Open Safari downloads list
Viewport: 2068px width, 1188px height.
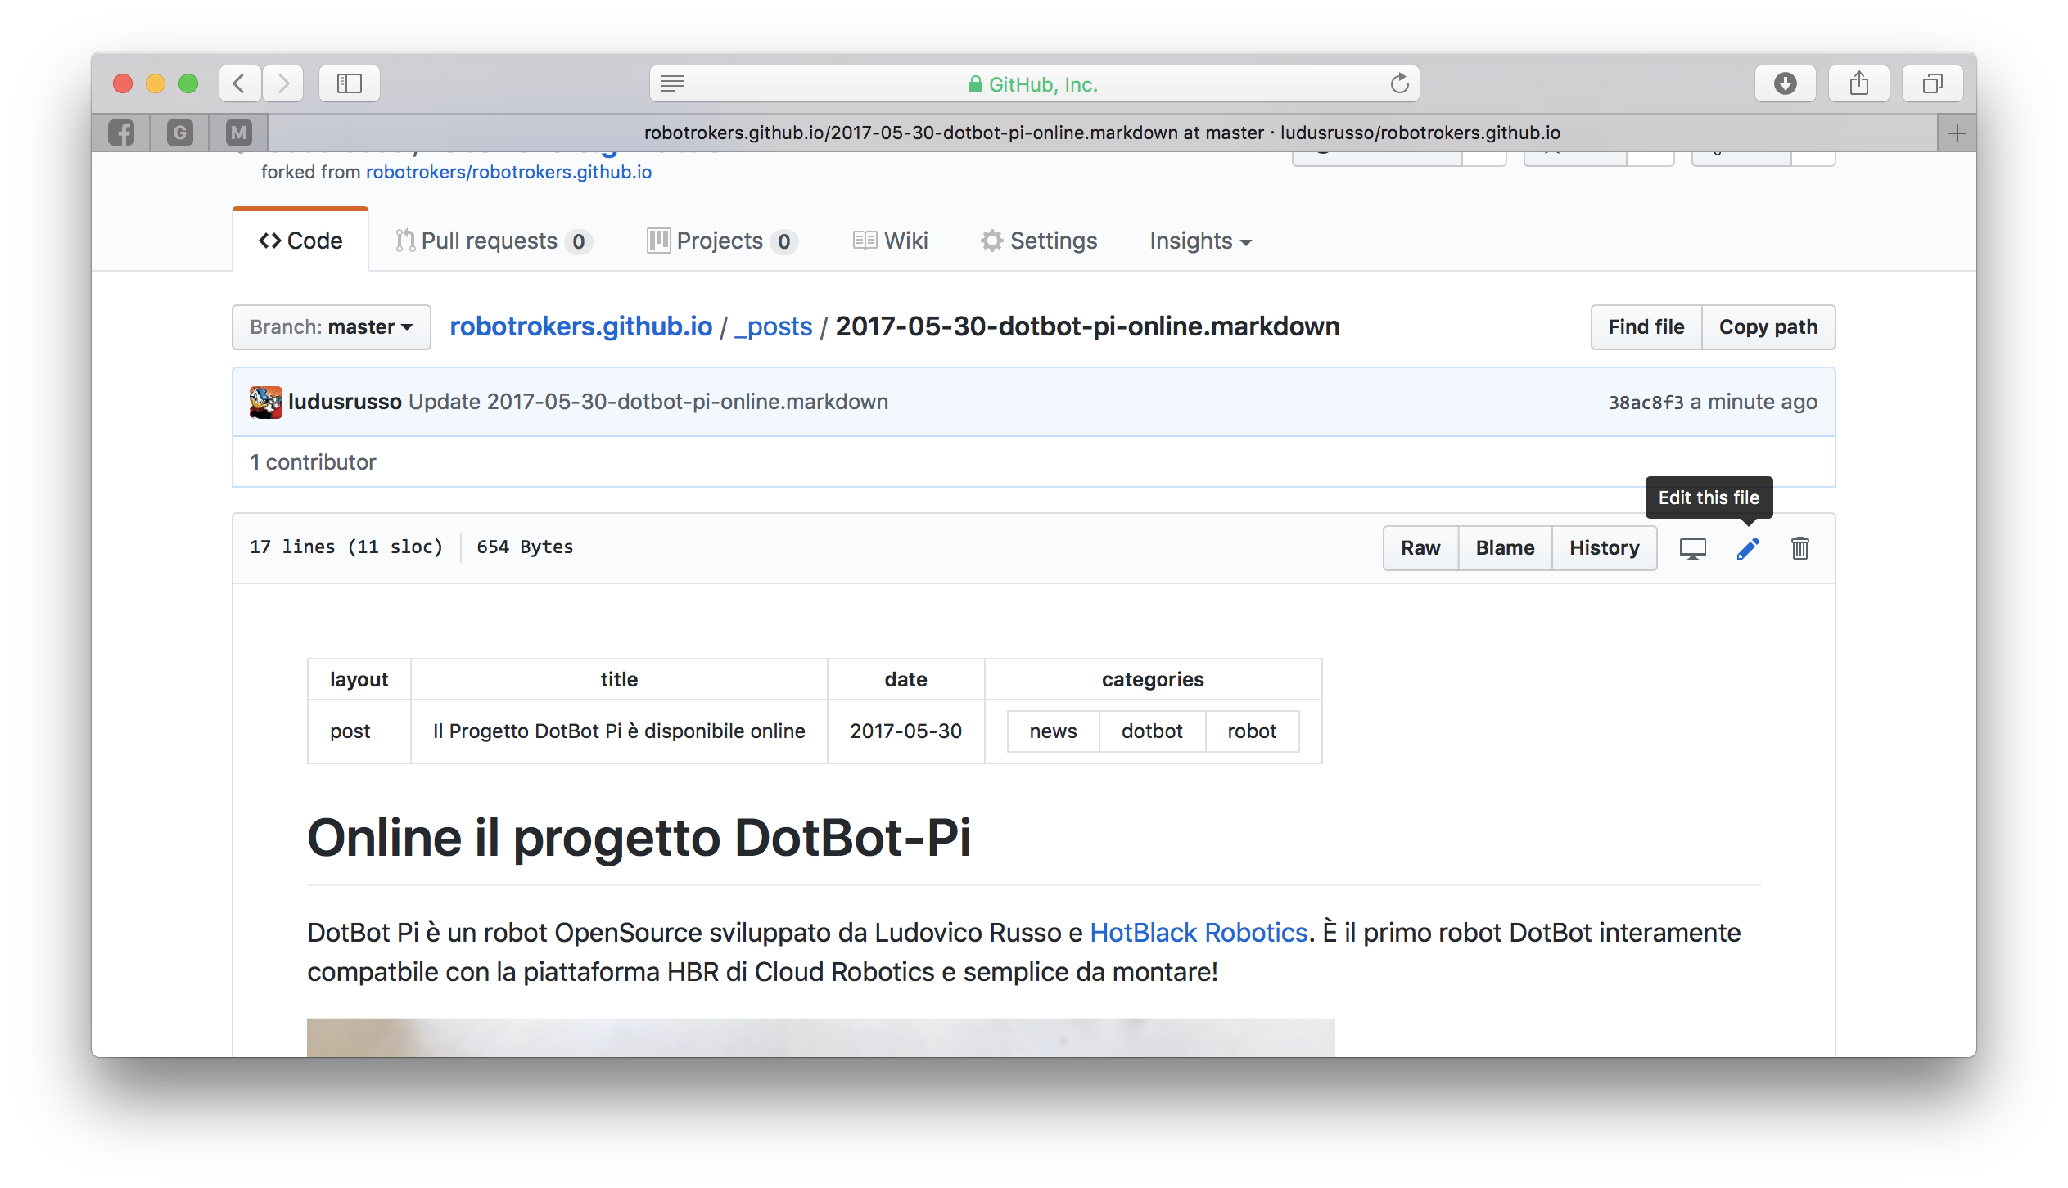(x=1785, y=83)
